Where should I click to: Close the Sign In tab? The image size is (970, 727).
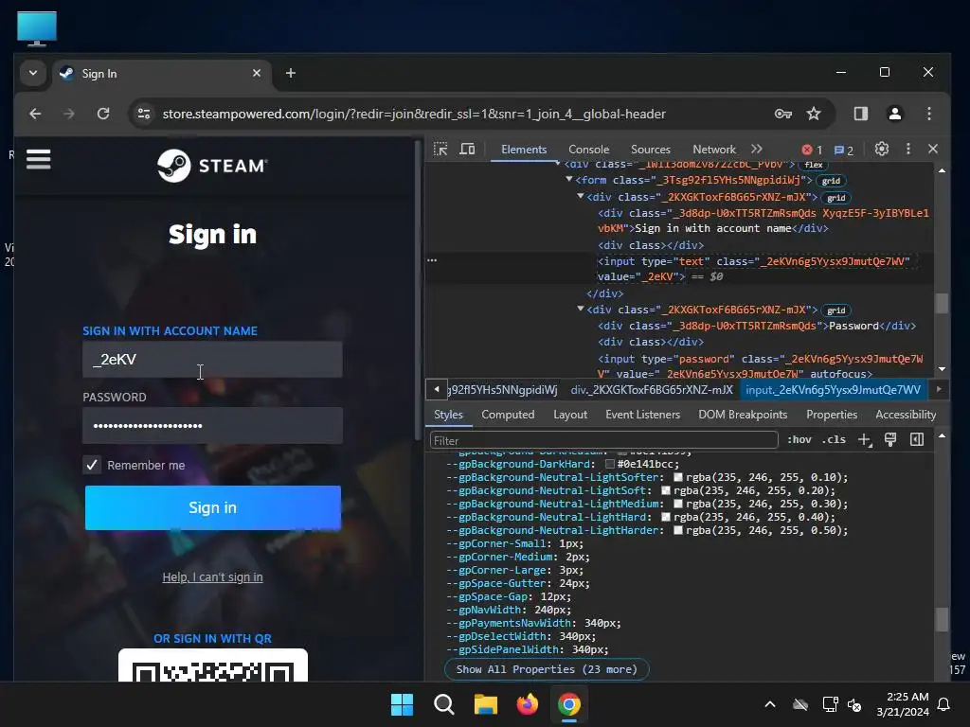257,73
